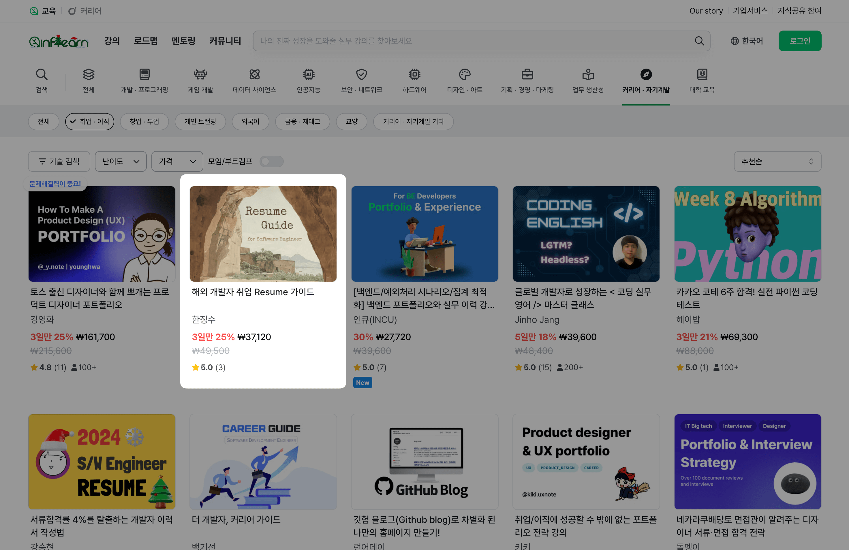Open the 추천순 sort dropdown
This screenshot has height=550, width=849.
pyautogui.click(x=777, y=162)
